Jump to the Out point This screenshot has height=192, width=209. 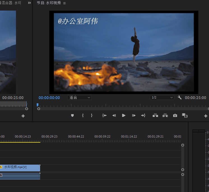point(143,116)
